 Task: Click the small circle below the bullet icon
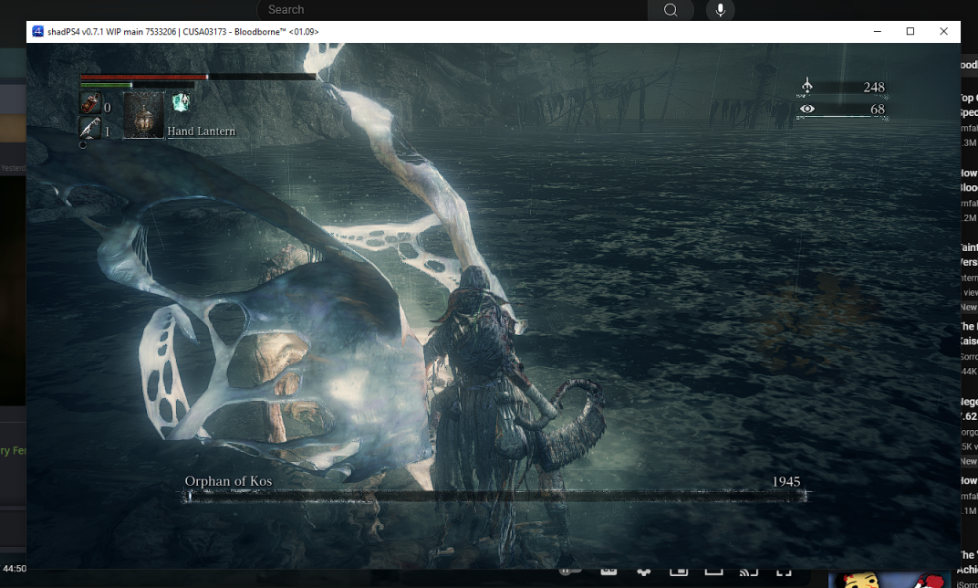[83, 145]
